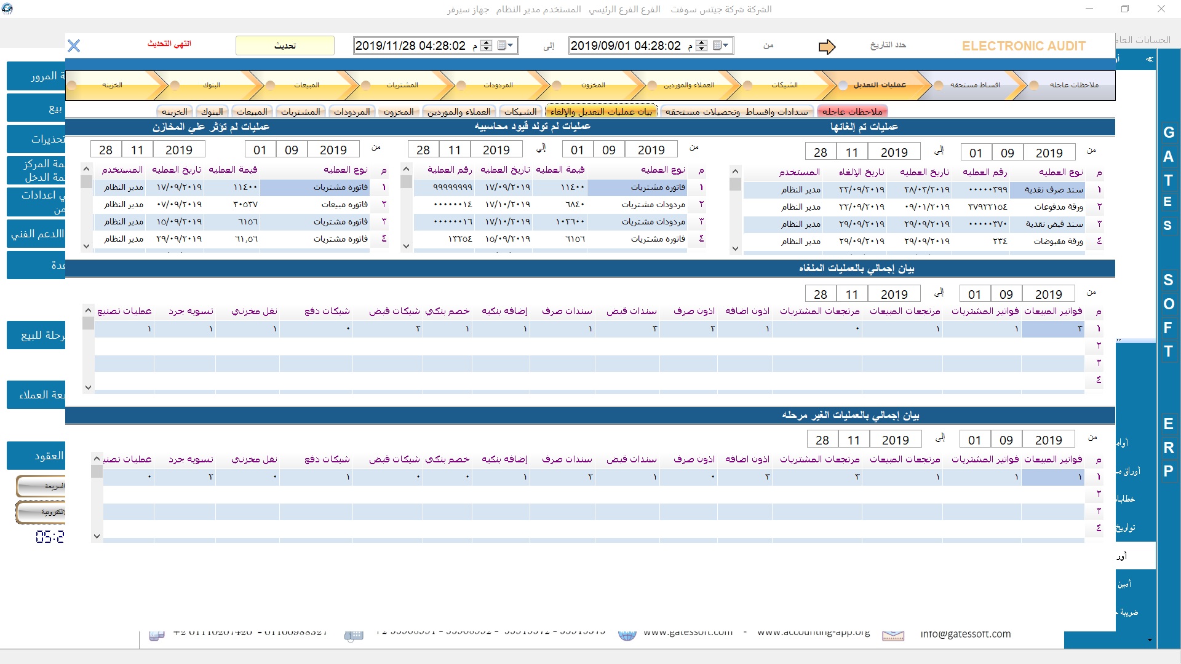Open the سدادات واقساط وتحصيلات مستحقه tab
The height and width of the screenshot is (664, 1181).
coord(737,111)
